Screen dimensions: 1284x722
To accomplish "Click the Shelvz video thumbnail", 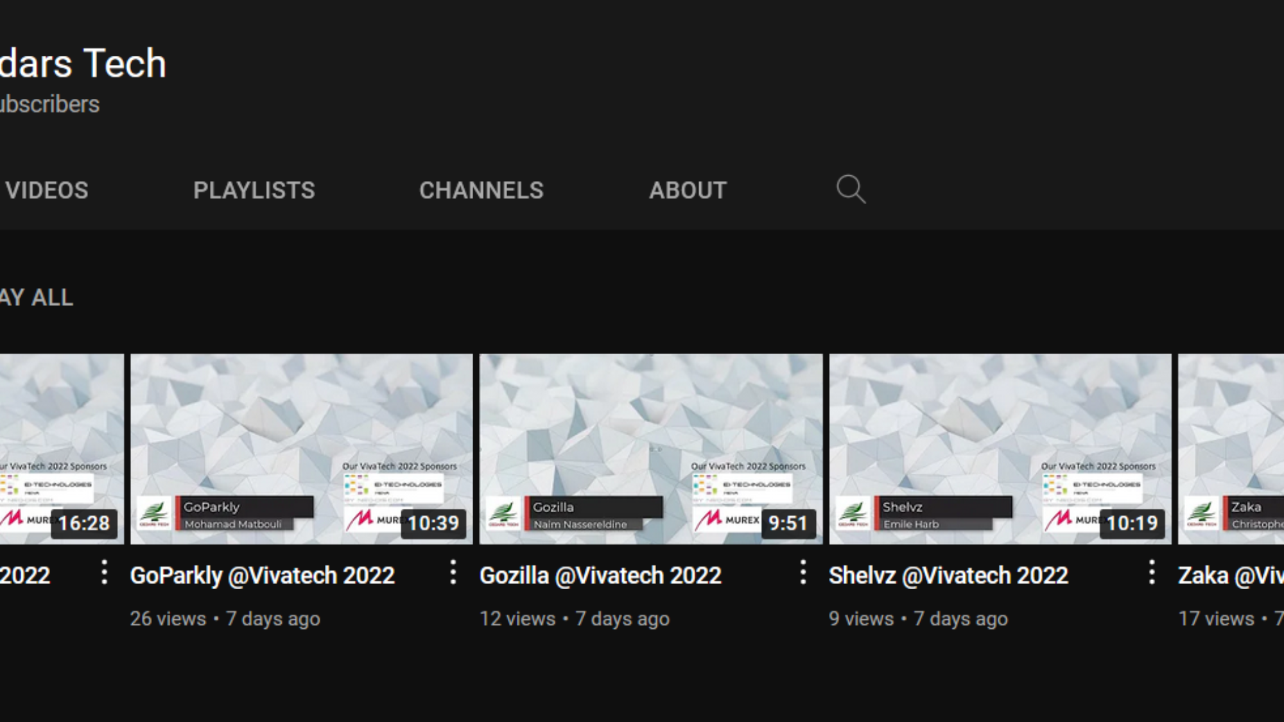I will pos(1000,449).
